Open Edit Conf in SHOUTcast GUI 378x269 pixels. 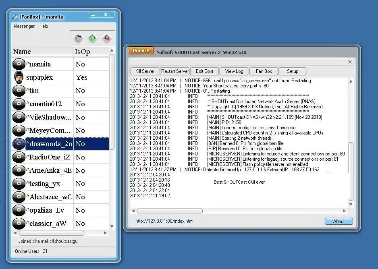coord(204,71)
